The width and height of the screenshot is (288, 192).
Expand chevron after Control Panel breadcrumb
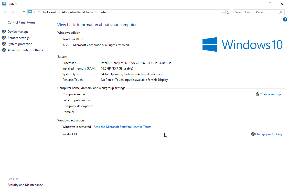coord(59,12)
